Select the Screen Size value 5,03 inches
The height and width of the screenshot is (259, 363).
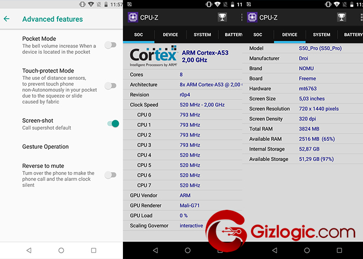point(312,99)
